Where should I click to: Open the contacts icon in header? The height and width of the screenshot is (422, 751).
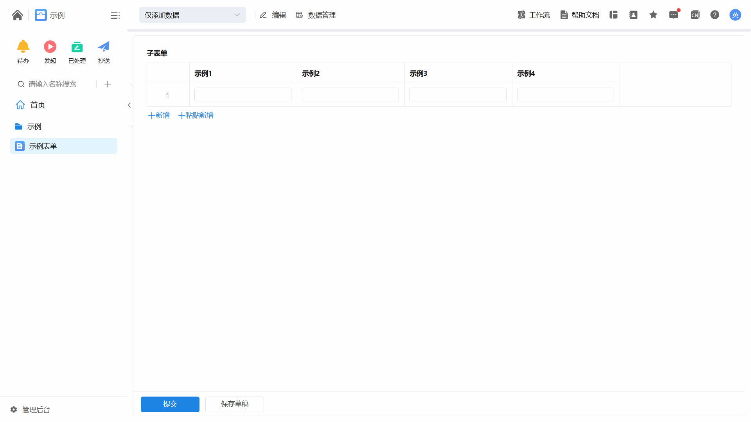[x=633, y=15]
